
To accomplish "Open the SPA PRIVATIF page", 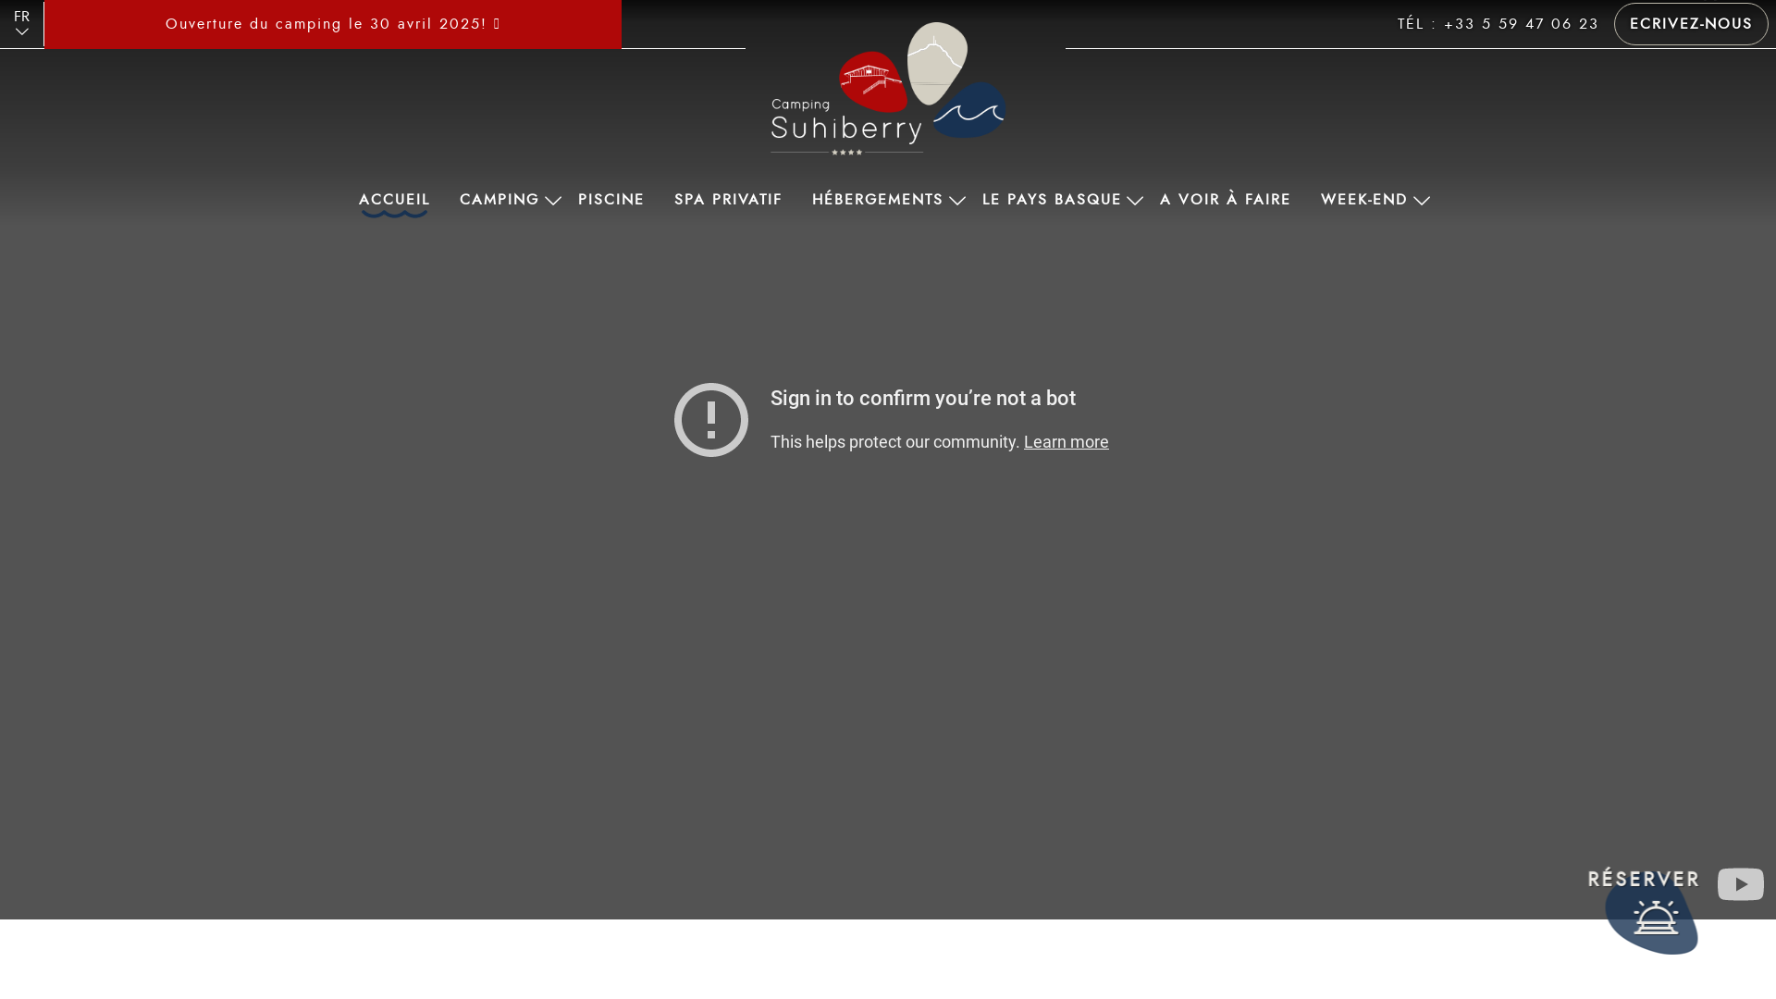I will (728, 200).
